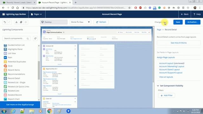Open Account (Sales) Layout link

click(169, 70)
